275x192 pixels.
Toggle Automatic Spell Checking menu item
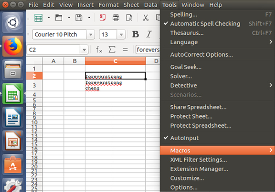(x=217, y=24)
